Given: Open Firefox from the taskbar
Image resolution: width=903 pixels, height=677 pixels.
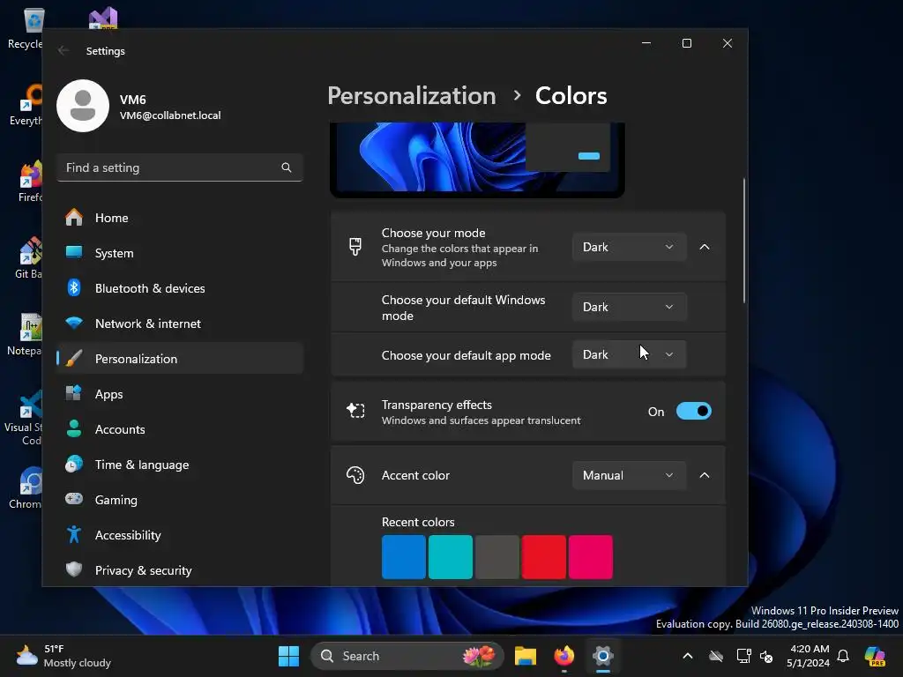Looking at the screenshot, I should click(x=563, y=656).
